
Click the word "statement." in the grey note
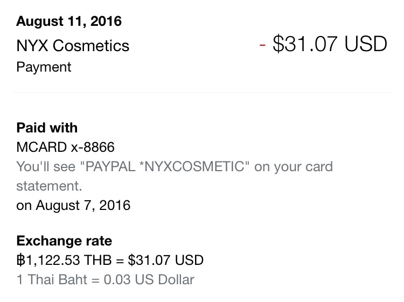[49, 186]
